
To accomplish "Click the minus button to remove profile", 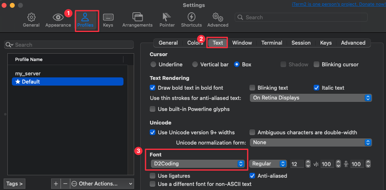I will [x=65, y=183].
